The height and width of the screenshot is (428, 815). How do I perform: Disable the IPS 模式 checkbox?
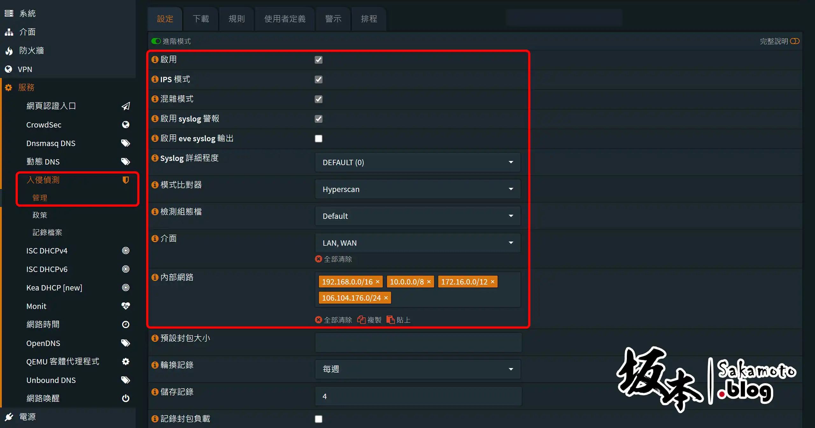click(318, 79)
